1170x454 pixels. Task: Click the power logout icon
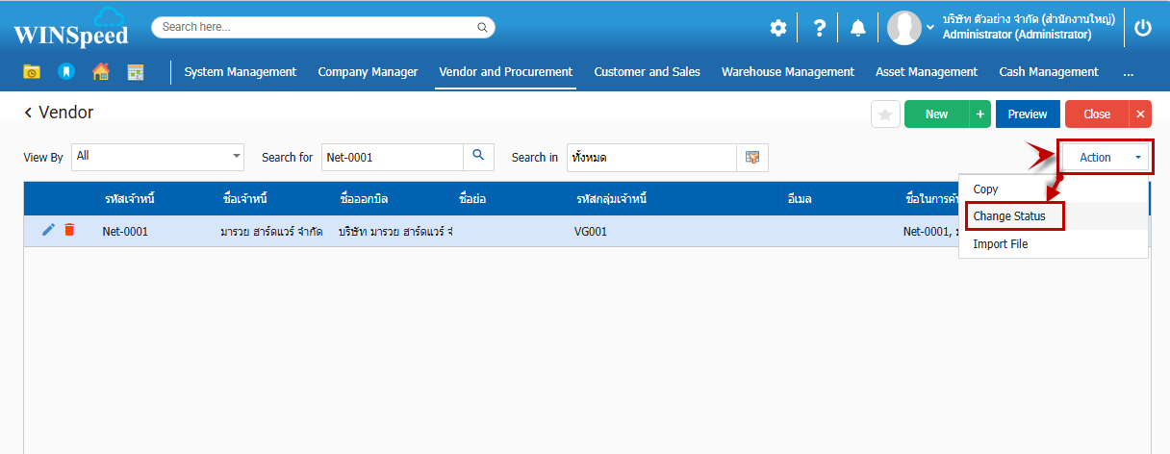(x=1143, y=28)
